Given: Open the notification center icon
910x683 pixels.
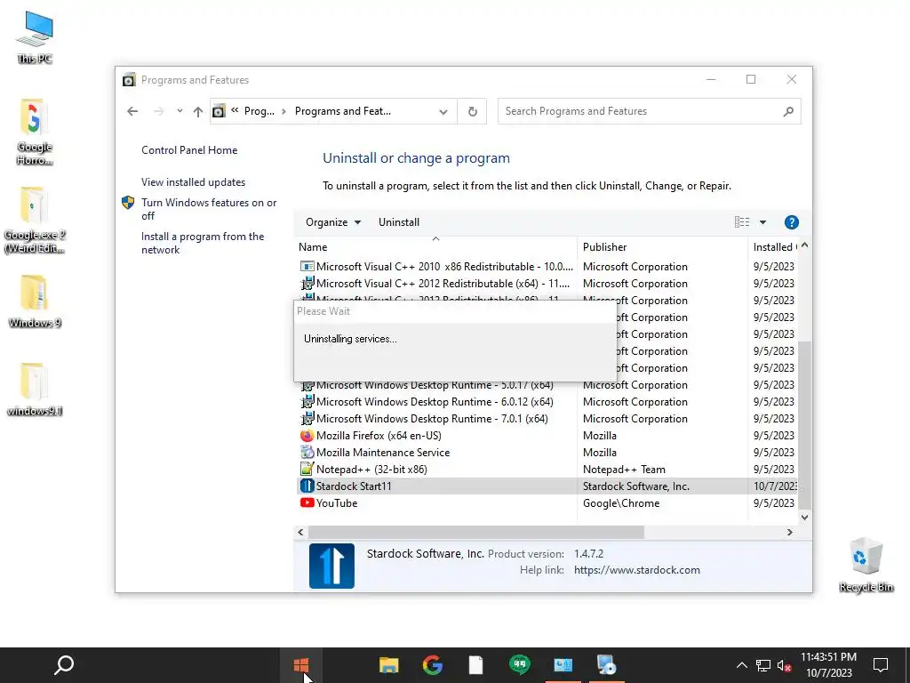Looking at the screenshot, I should click(x=881, y=665).
